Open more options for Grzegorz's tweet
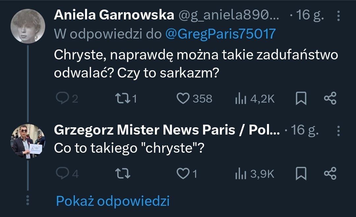 coord(339,131)
